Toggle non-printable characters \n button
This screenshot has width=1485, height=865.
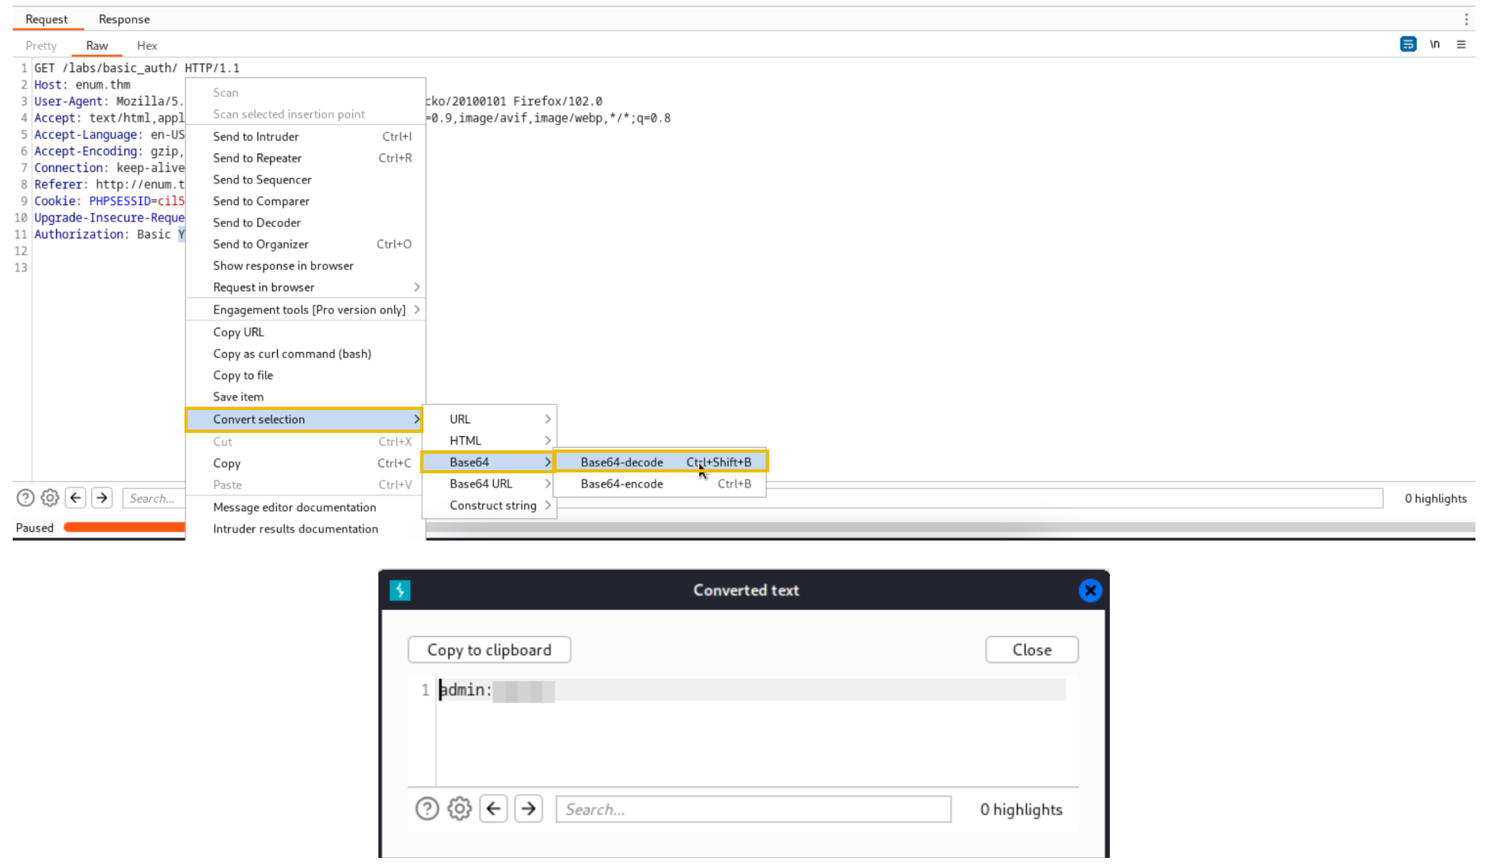click(x=1435, y=44)
